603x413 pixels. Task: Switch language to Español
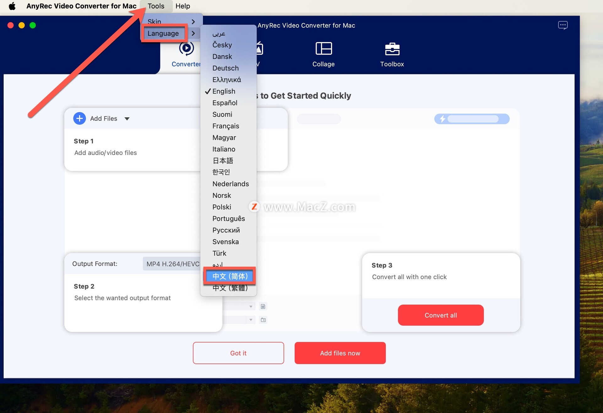click(229, 103)
